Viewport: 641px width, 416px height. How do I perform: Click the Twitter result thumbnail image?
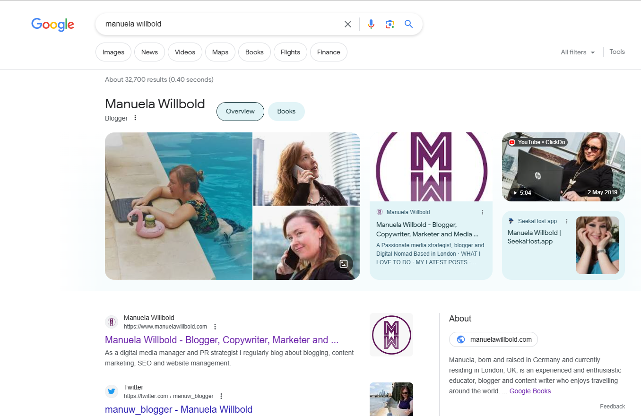(391, 399)
